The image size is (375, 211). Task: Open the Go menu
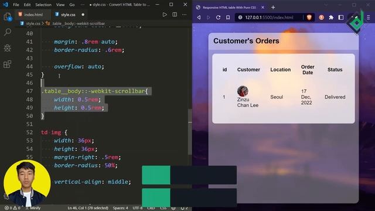pos(71,5)
